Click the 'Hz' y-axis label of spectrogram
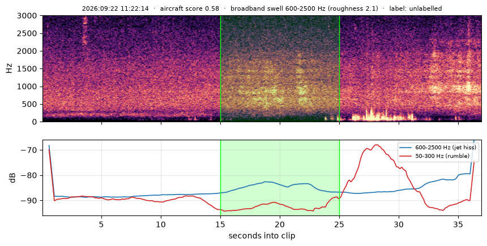 click(9, 68)
